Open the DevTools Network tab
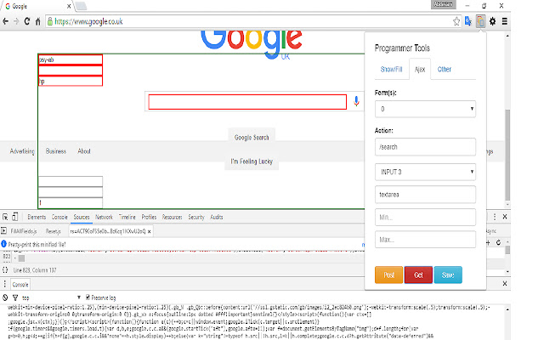Screen dimensions: 544x340 click(x=104, y=218)
